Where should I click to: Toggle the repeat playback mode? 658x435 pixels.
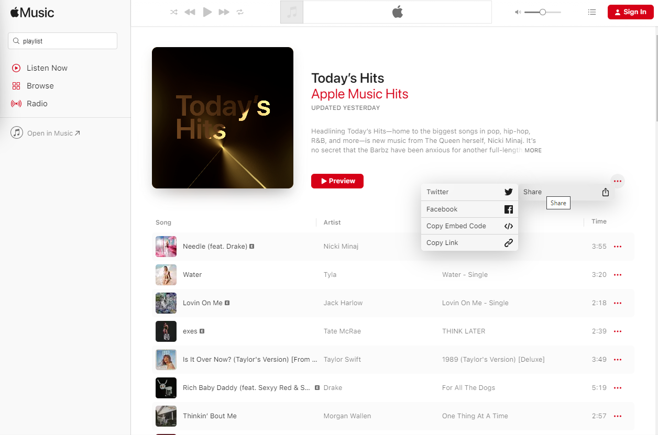[240, 12]
